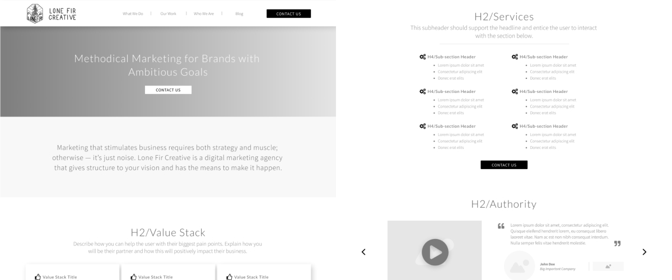Image resolution: width=672 pixels, height=280 pixels.
Task: Show next testimonial with right arrow
Action: click(644, 252)
